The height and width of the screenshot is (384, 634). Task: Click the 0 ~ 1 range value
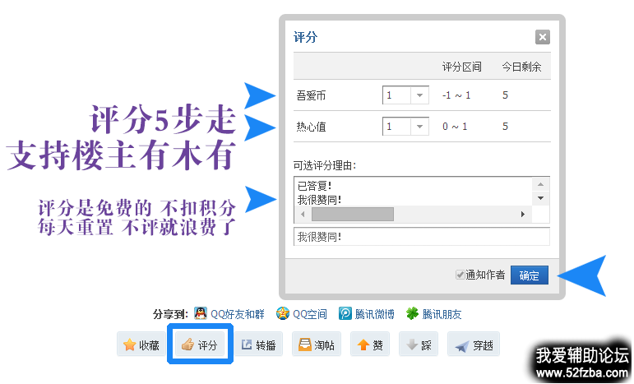coord(455,127)
